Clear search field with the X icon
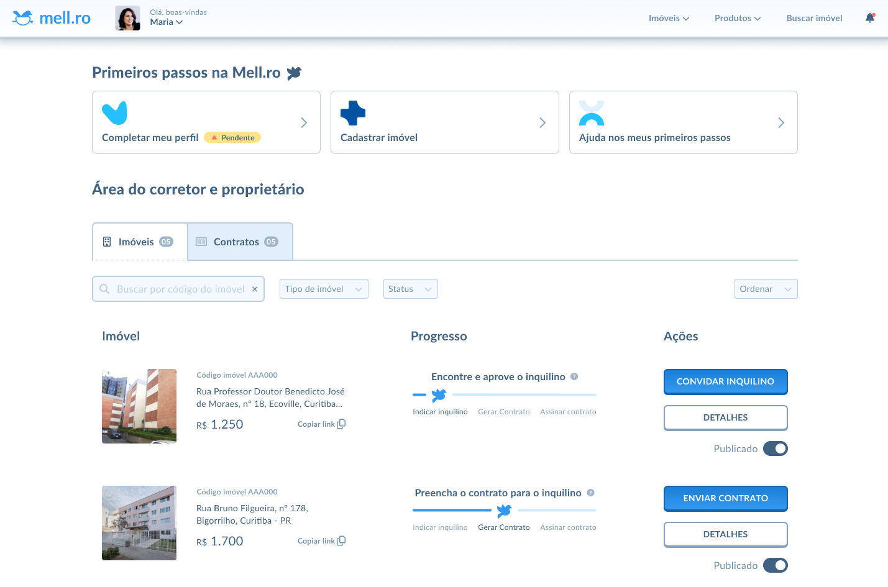888x587 pixels. point(255,289)
